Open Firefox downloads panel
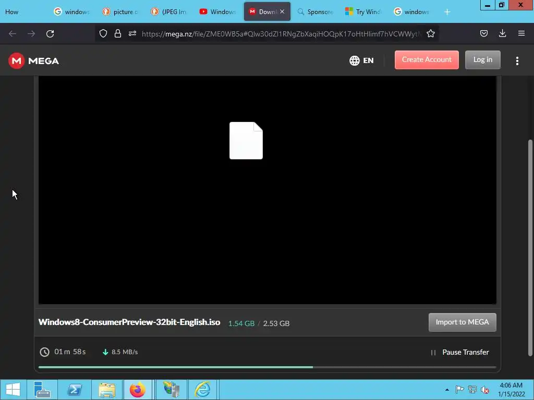This screenshot has height=400, width=534. pyautogui.click(x=502, y=33)
